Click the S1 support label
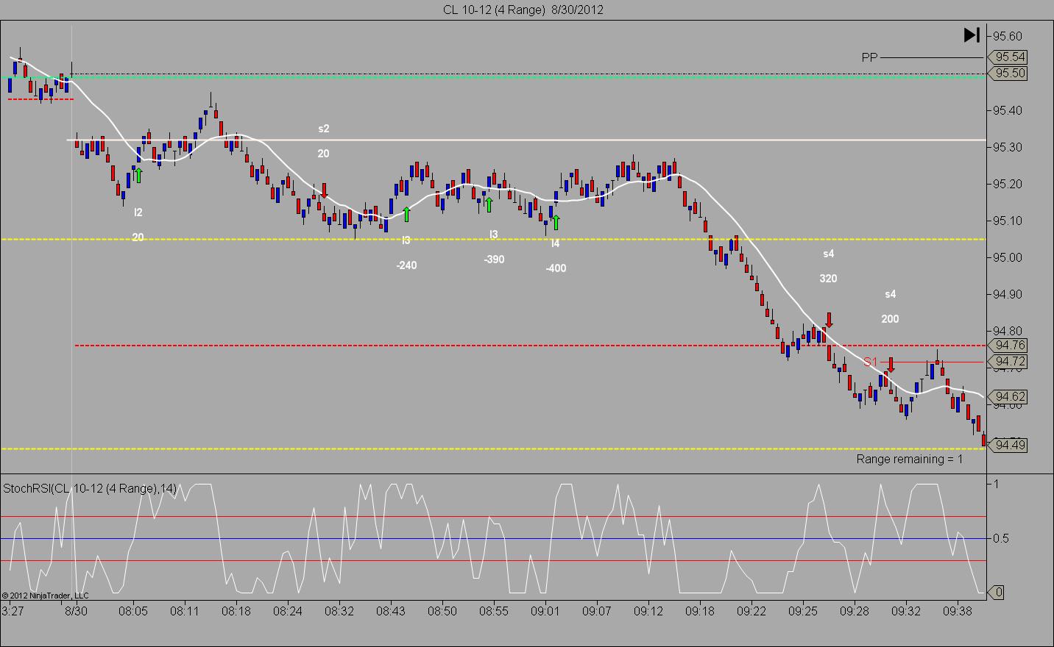This screenshot has width=1054, height=647. (871, 362)
